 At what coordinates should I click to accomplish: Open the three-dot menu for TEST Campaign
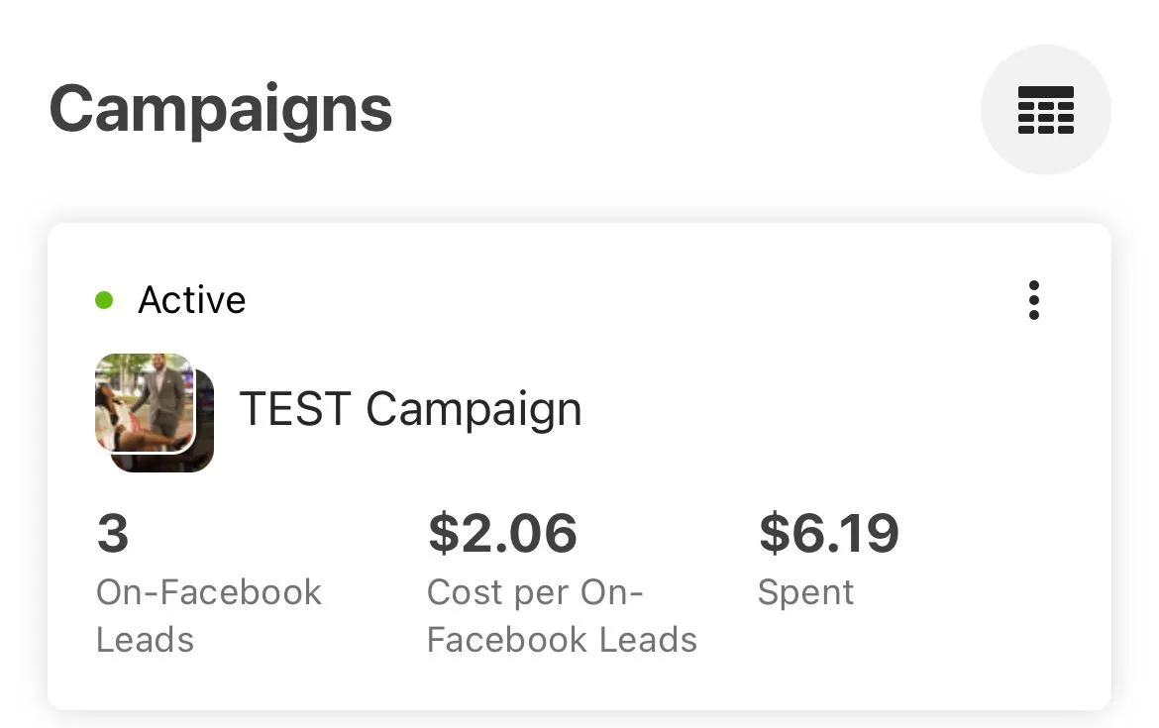coord(1033,300)
